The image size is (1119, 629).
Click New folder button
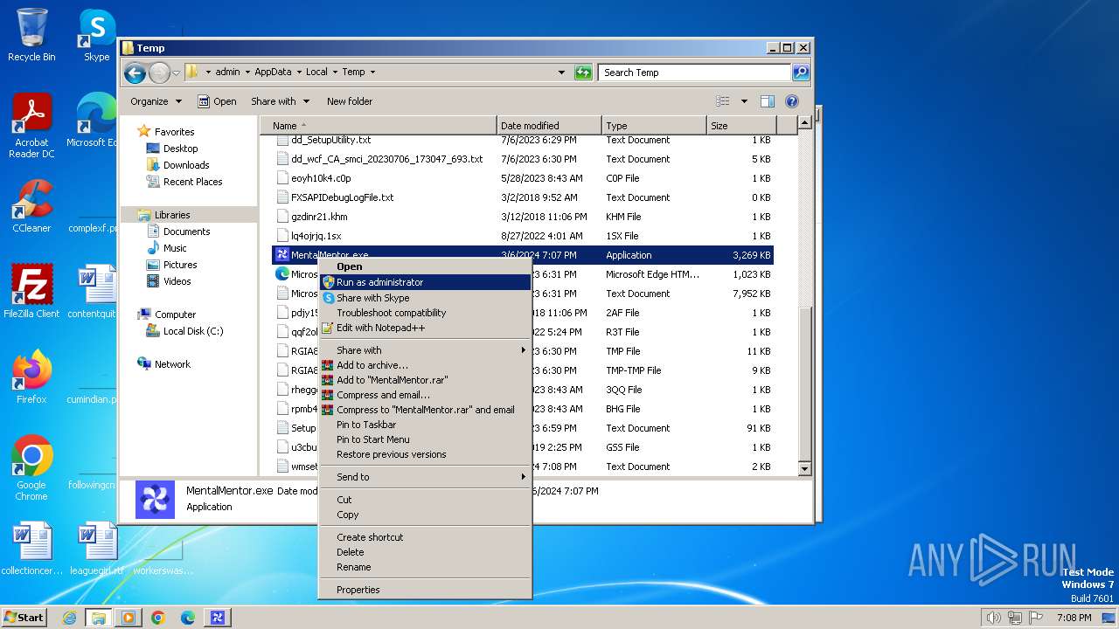pyautogui.click(x=349, y=101)
